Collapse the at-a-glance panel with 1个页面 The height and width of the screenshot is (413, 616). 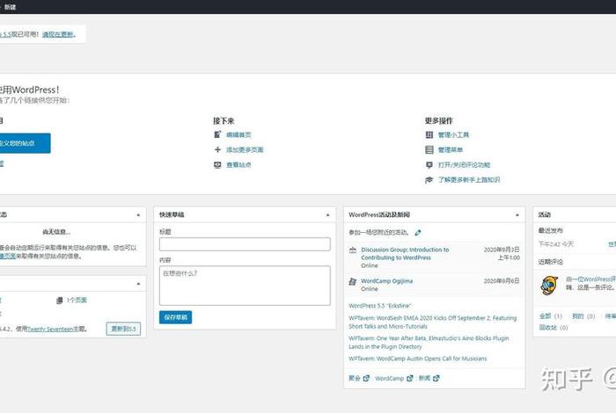click(138, 284)
